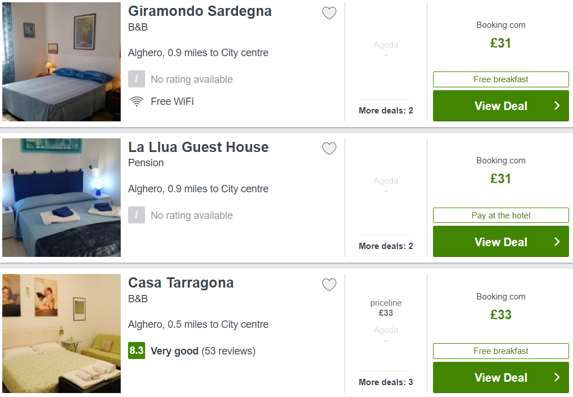The image size is (573, 397).
Task: Expand More deals: 3 for Casa Tarragona
Action: pyautogui.click(x=386, y=382)
